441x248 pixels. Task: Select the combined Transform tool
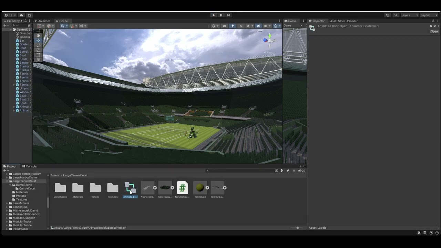point(38,60)
